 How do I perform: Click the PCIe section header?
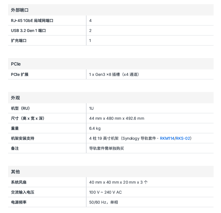click(16, 64)
